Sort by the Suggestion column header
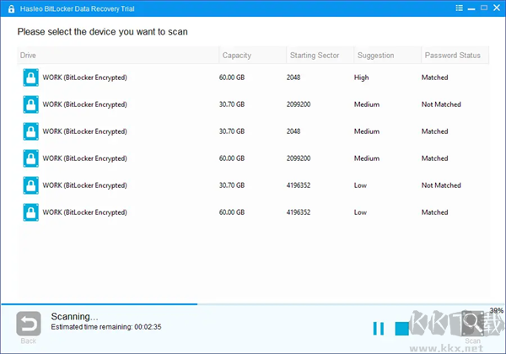Image resolution: width=506 pixels, height=354 pixels. [x=388, y=55]
